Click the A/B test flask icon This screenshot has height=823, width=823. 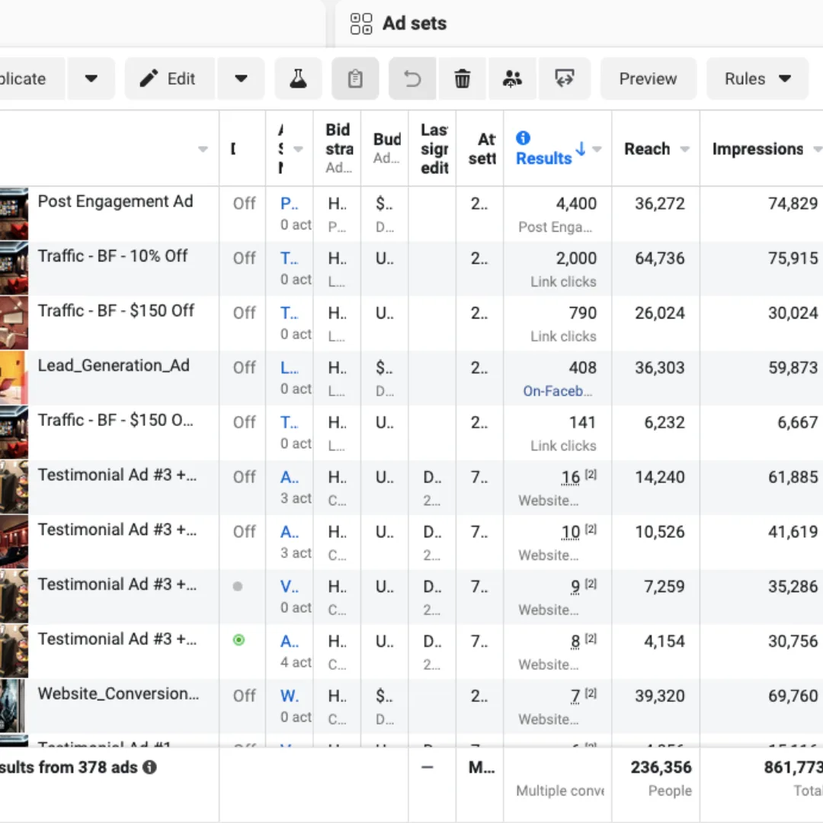coord(298,78)
